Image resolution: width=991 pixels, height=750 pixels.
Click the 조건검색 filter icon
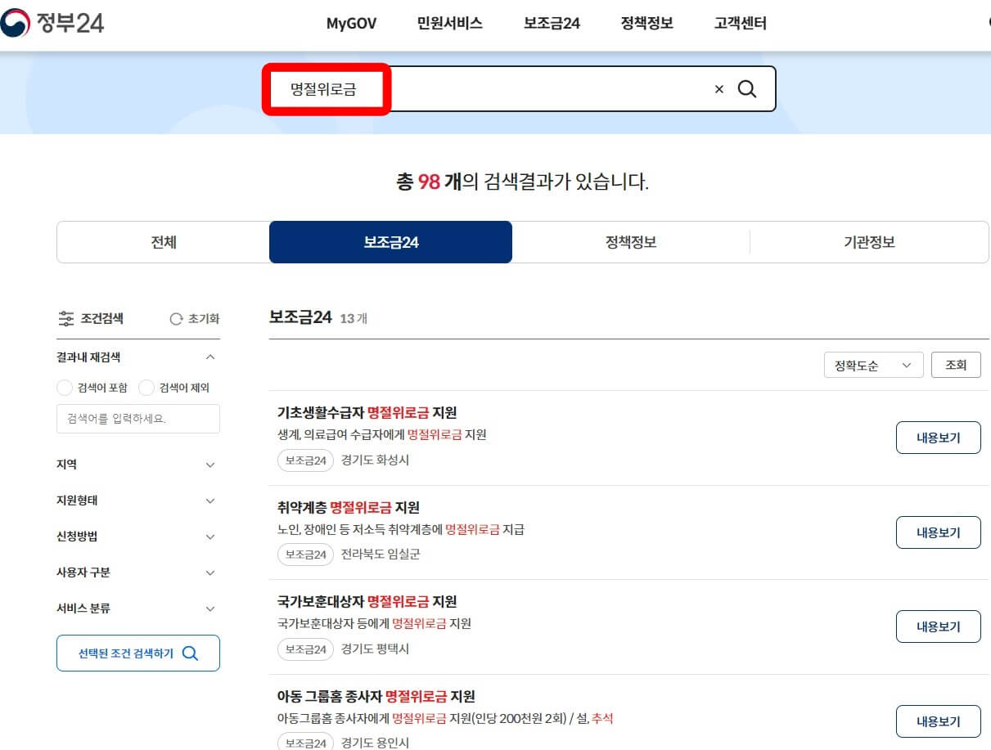66,319
